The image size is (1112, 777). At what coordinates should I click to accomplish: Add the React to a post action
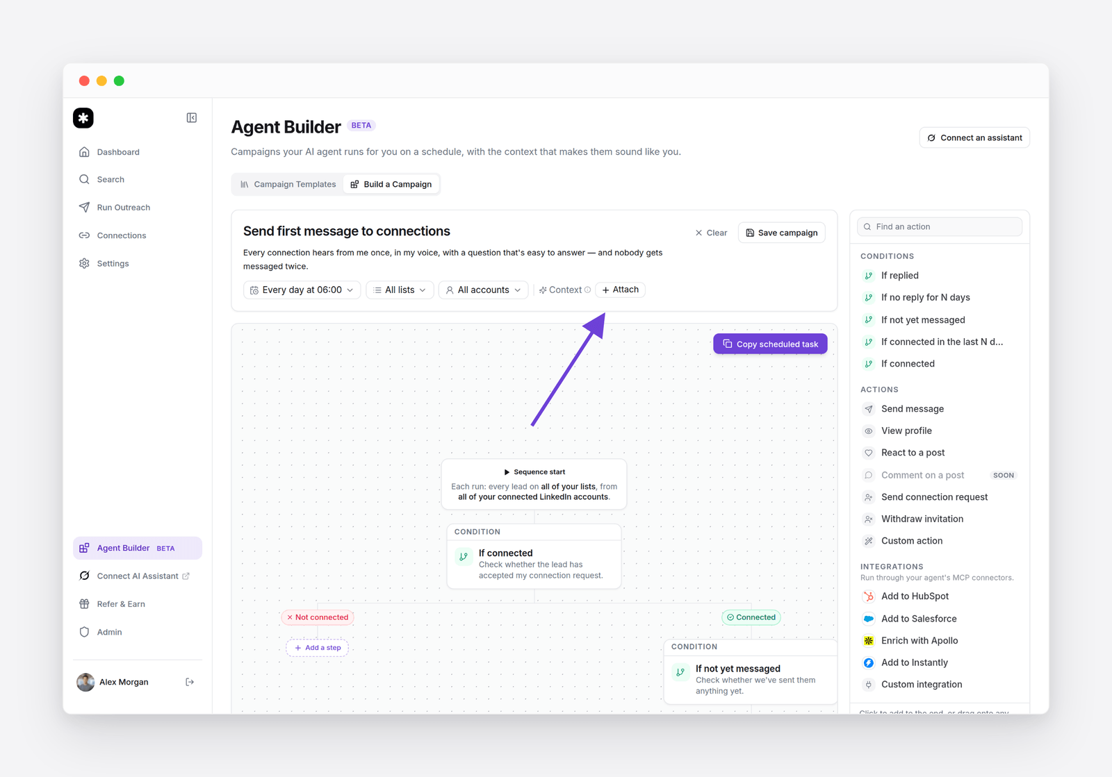click(940, 453)
